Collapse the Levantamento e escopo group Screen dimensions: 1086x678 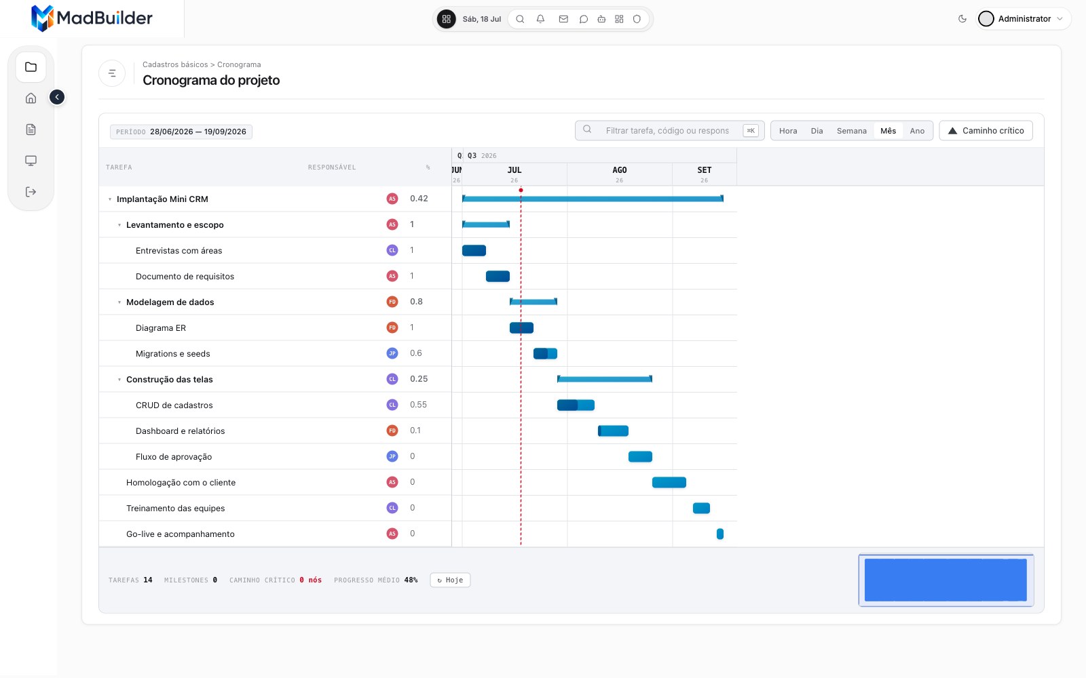[119, 225]
